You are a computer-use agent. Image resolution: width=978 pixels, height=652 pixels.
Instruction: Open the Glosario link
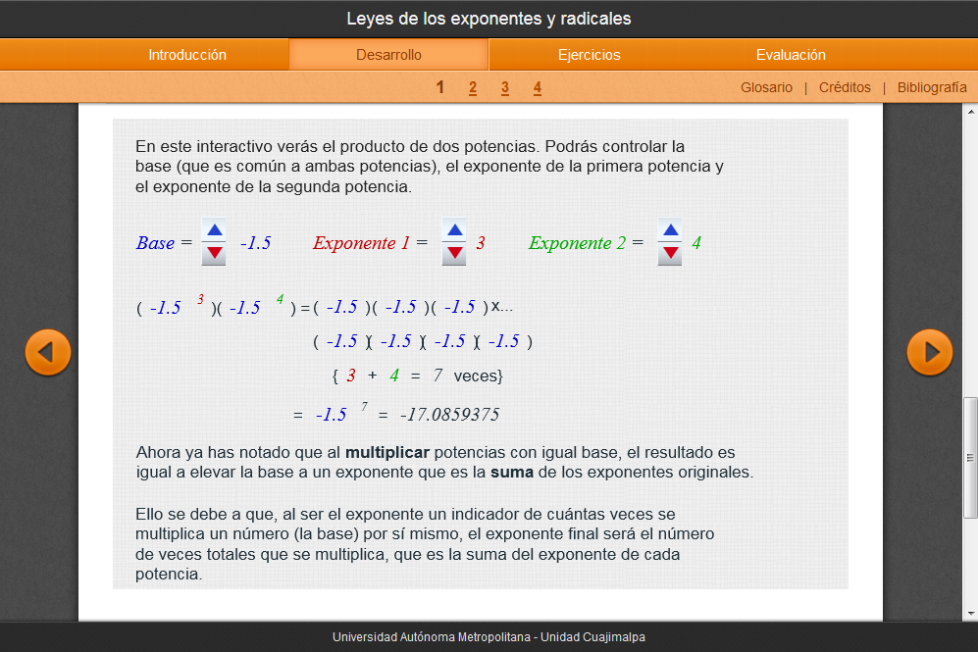766,87
